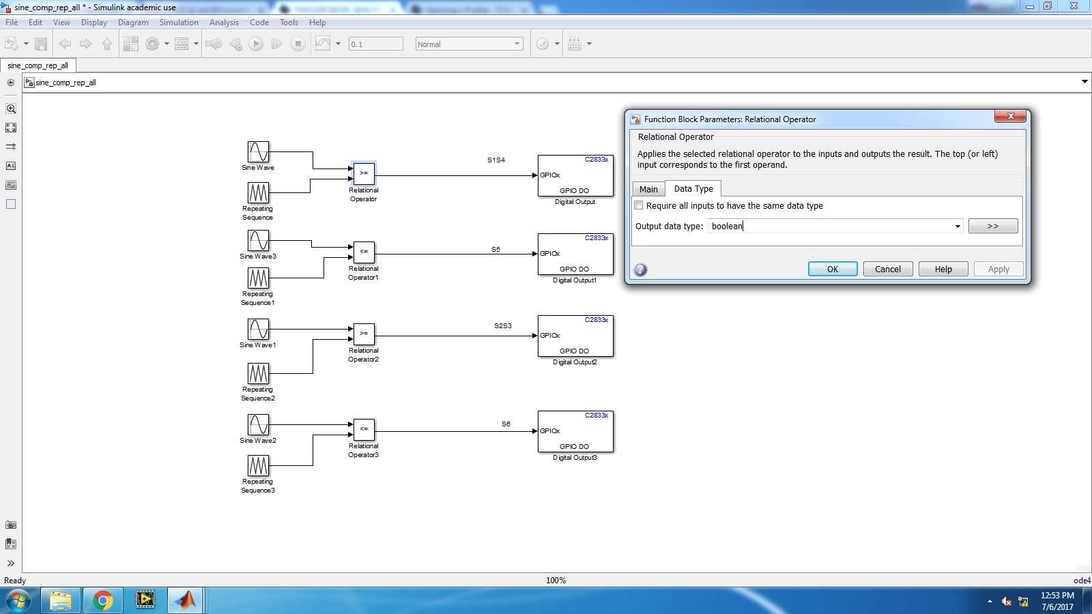1092x614 pixels.
Task: Open the Build Model dropdown arrow
Action: point(589,44)
